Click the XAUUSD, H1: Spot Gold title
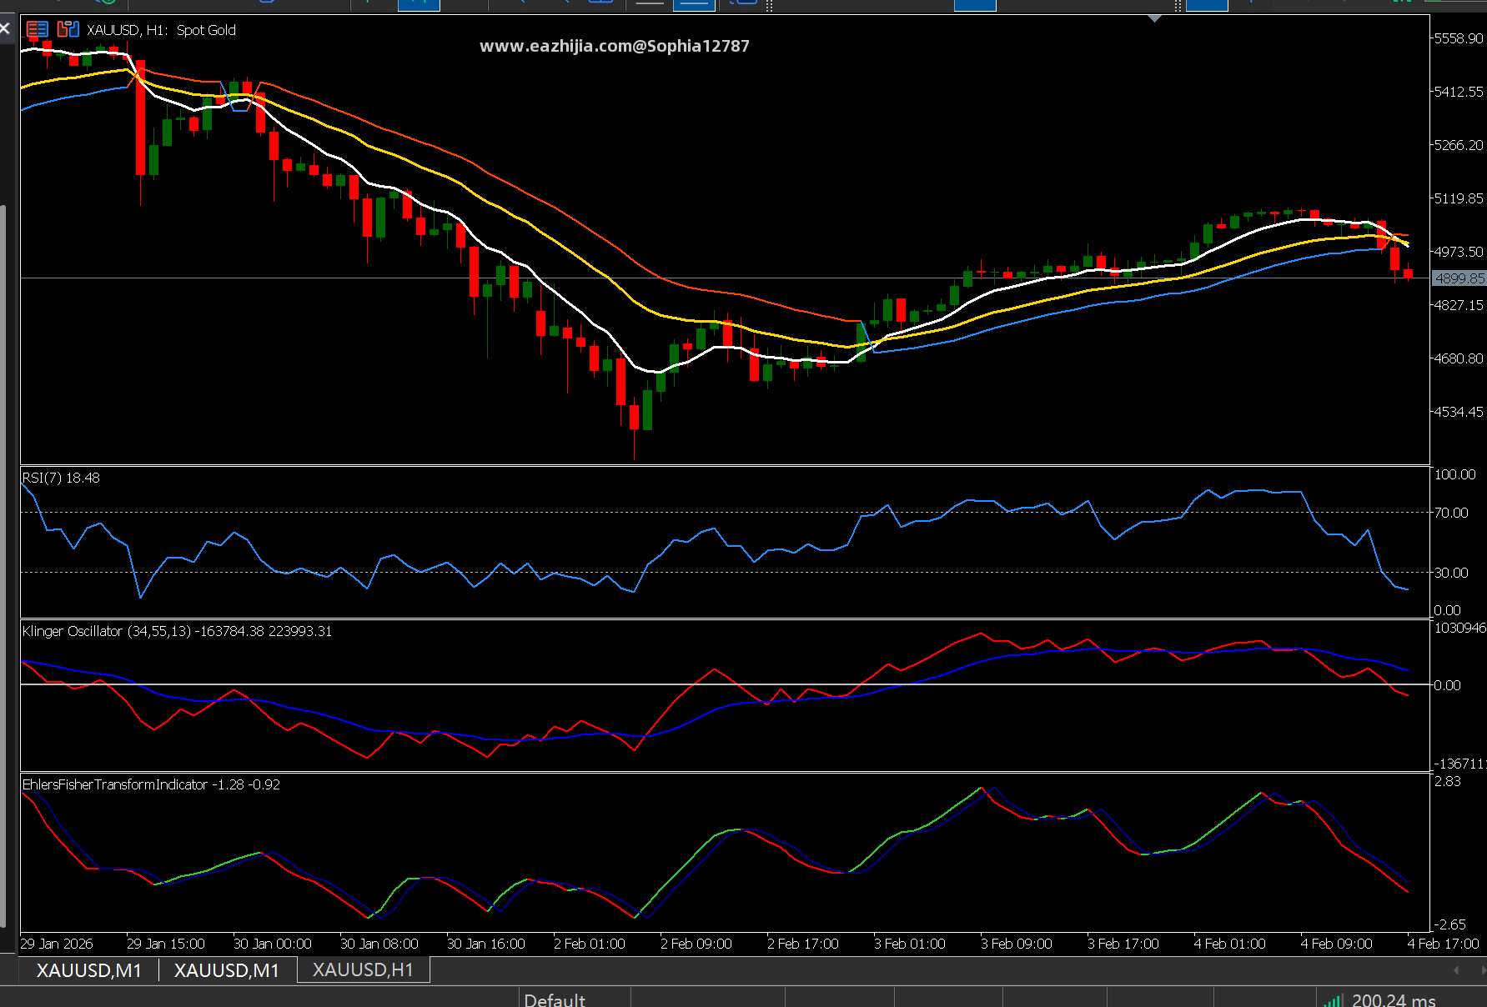 point(161,30)
